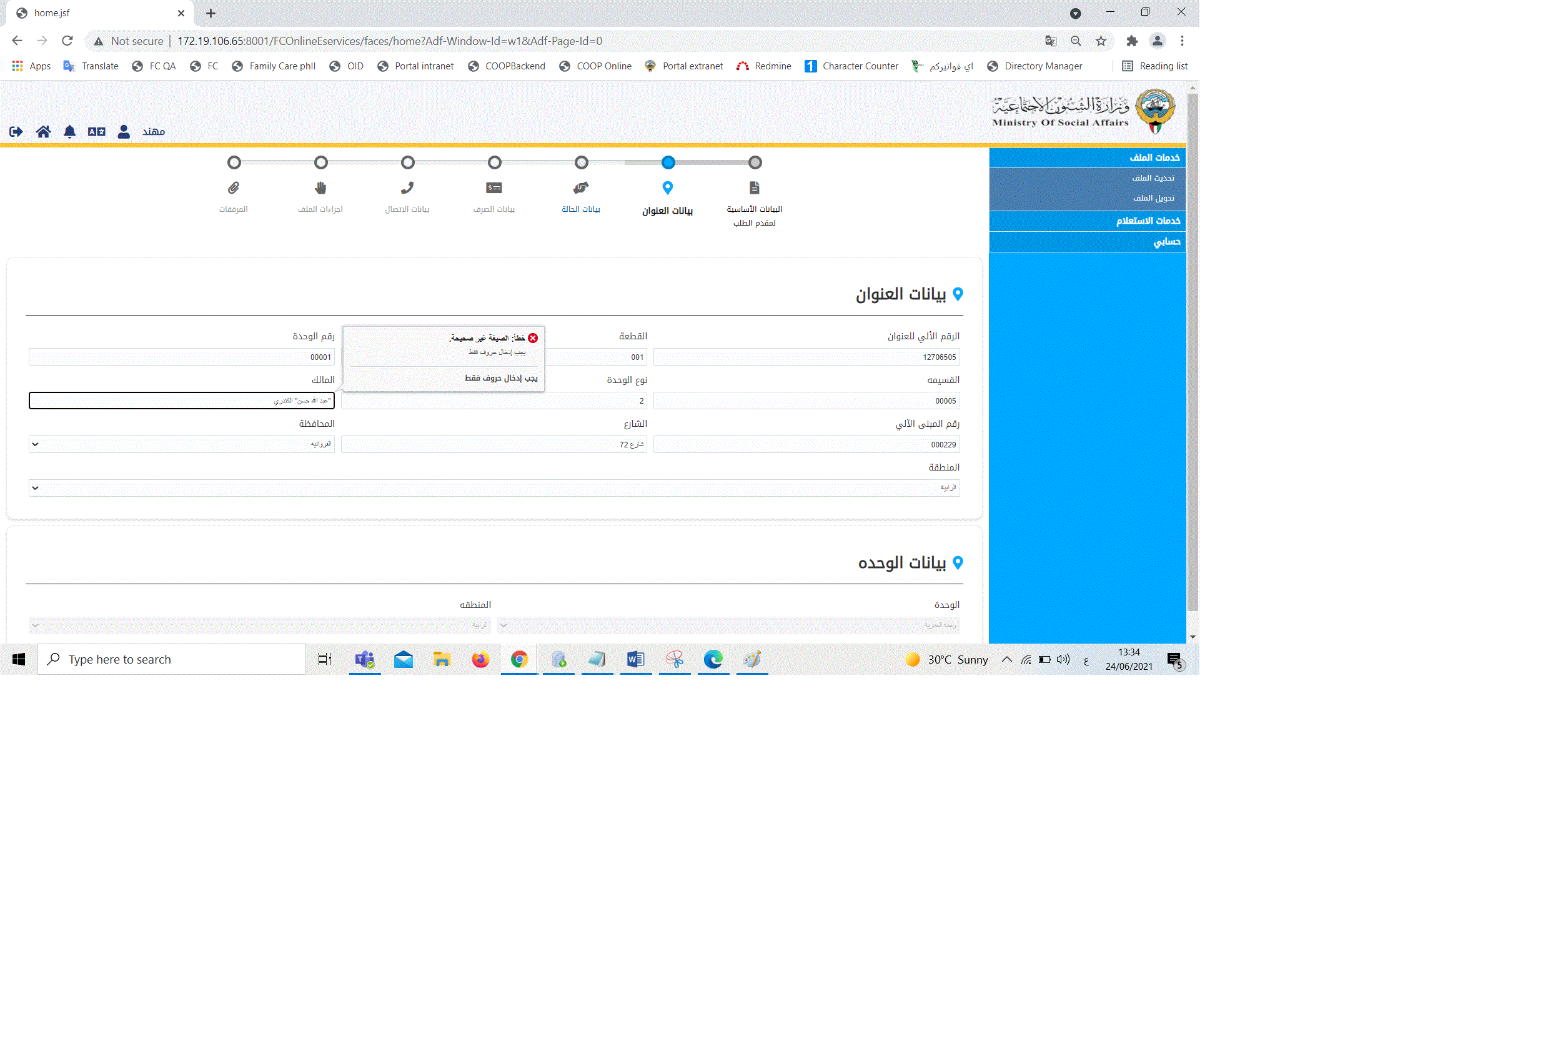Open File Explorer from the taskbar
This screenshot has height=1051, width=1548.
[x=442, y=660]
